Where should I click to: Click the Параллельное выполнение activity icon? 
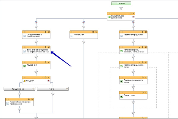pyautogui.click(x=109, y=17)
